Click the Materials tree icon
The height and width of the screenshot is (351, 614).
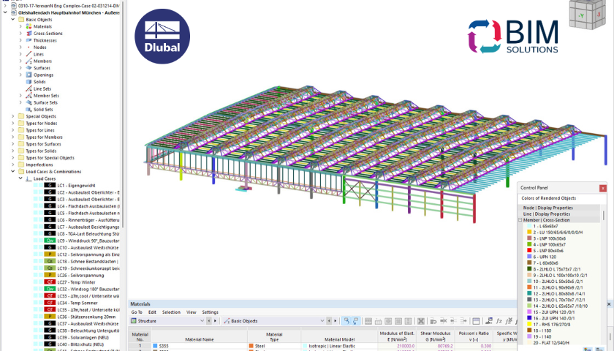(29, 26)
